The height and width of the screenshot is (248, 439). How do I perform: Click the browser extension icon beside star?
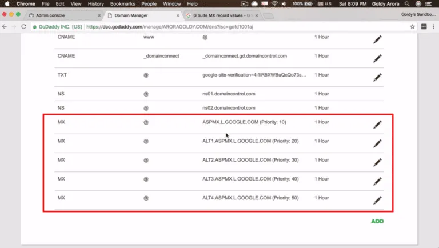[x=424, y=27]
